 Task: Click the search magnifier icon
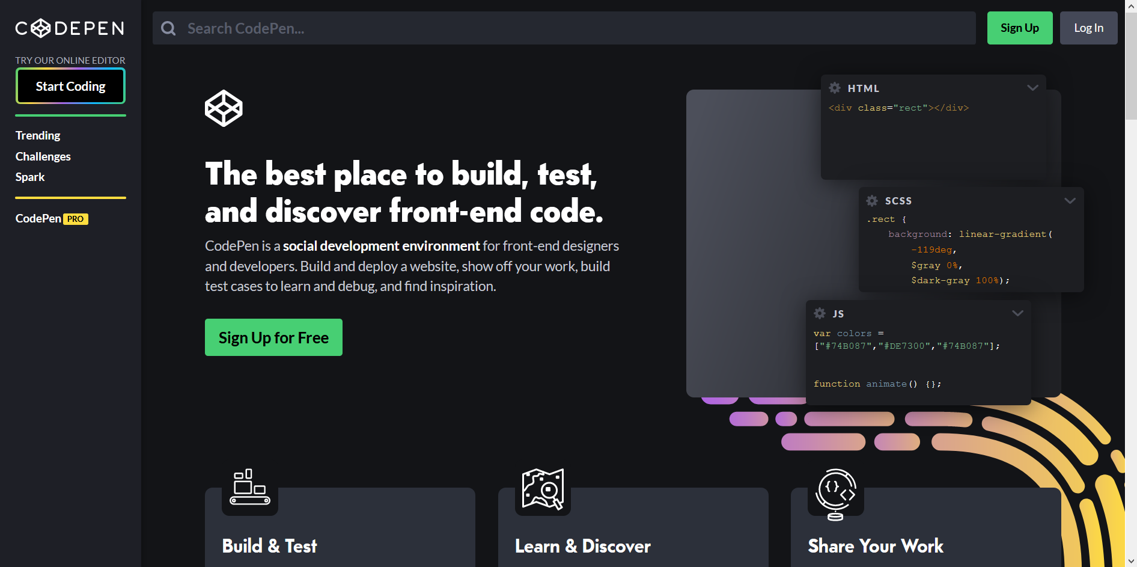(x=168, y=28)
